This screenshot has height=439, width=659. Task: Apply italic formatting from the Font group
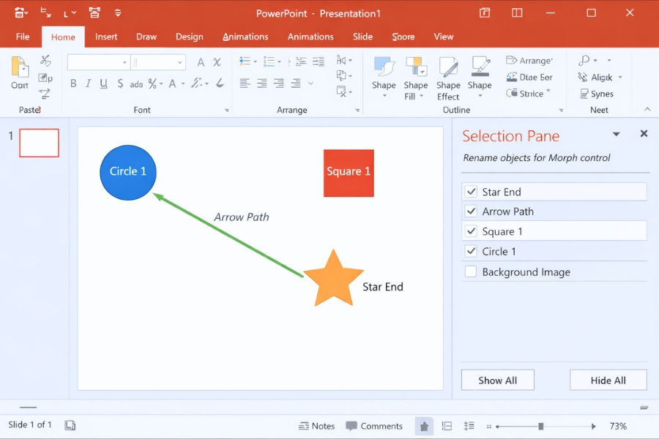[x=88, y=83]
